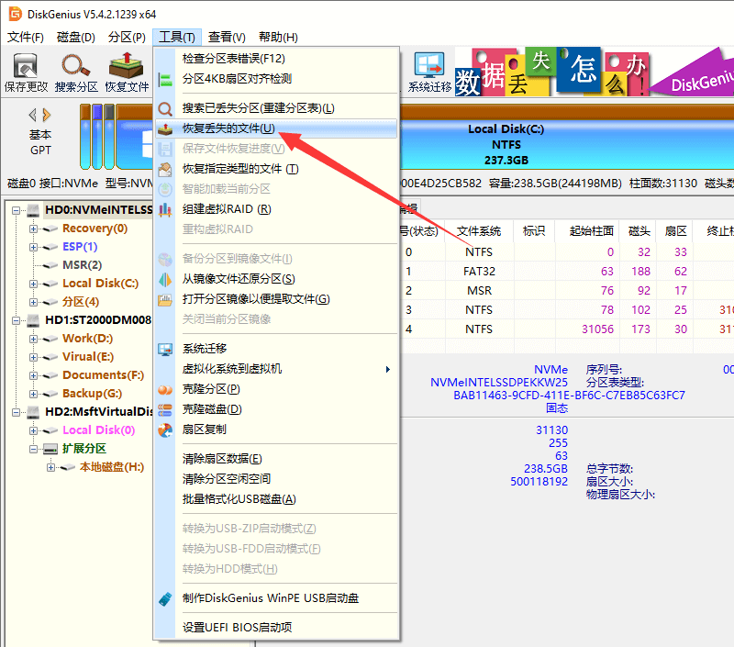Expand the 本地磁盘(H:) tree node
Image resolution: width=734 pixels, height=647 pixels.
50,467
